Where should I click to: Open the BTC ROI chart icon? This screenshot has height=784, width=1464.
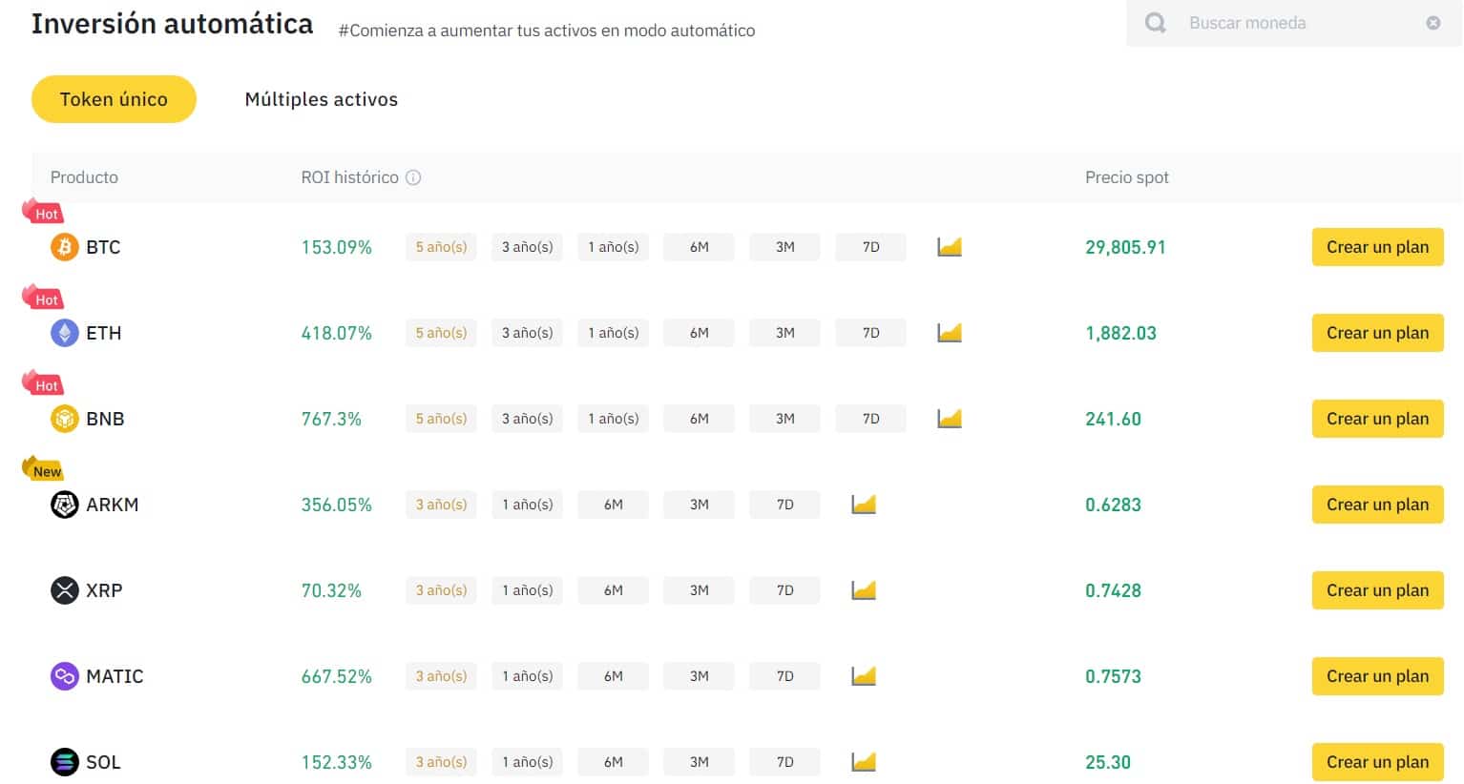coord(950,247)
